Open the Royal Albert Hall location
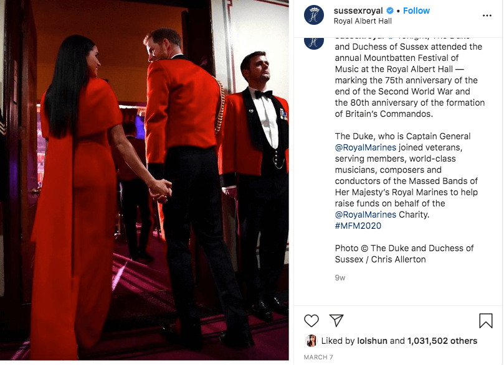Viewport: 504px width, 365px height. coord(363,21)
